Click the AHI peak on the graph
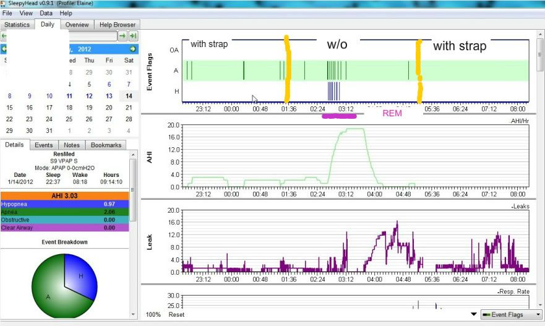The width and height of the screenshot is (545, 326). pos(354,129)
